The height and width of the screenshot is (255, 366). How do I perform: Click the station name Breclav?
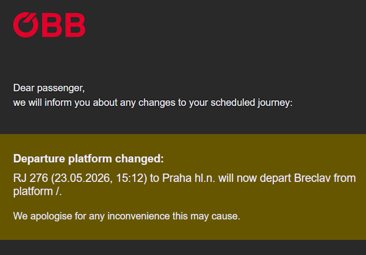click(x=312, y=178)
